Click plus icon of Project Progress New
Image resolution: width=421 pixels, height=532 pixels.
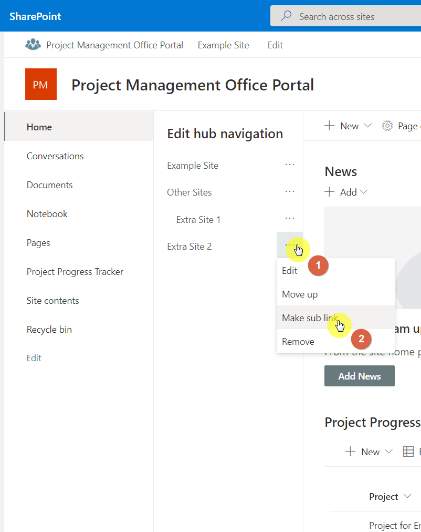pos(350,452)
